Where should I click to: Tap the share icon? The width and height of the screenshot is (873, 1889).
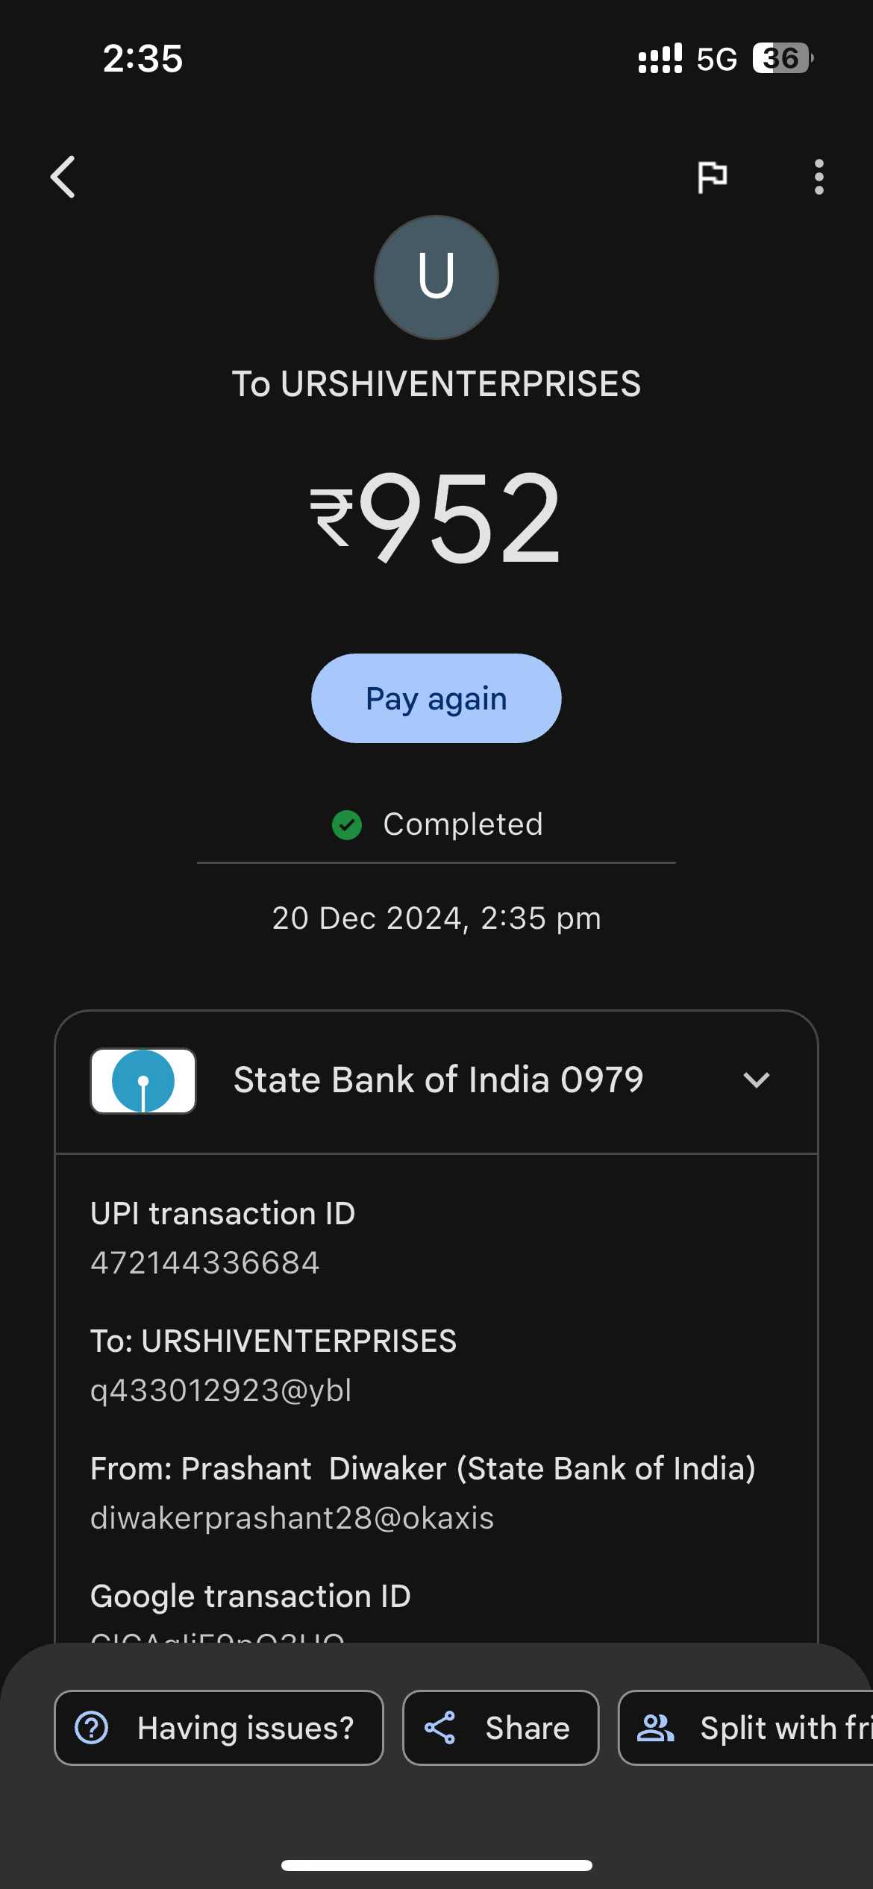(440, 1728)
